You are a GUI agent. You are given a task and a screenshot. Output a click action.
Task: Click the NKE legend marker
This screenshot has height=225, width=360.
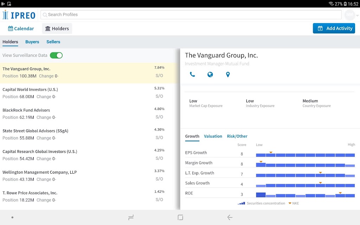tap(290, 203)
